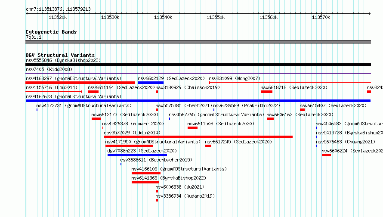This screenshot has height=217, width=383.
Task: Click the 113520k ruler position
Action: (58, 17)
